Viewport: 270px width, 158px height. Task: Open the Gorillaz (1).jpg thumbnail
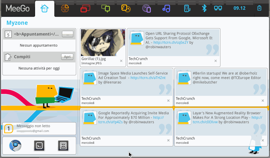(103, 43)
